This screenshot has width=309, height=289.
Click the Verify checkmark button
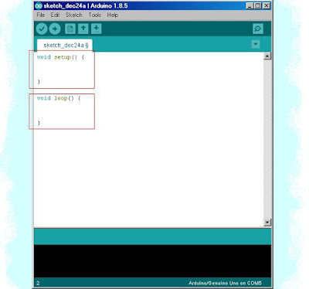(42, 29)
